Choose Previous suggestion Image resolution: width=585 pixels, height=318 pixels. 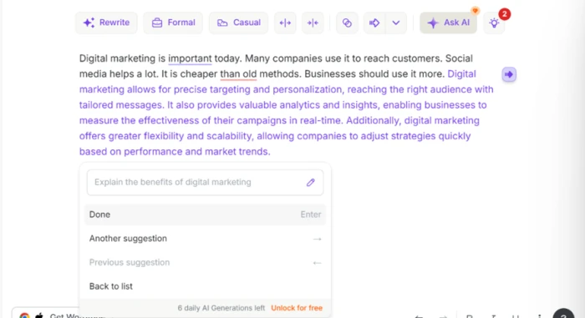point(206,262)
